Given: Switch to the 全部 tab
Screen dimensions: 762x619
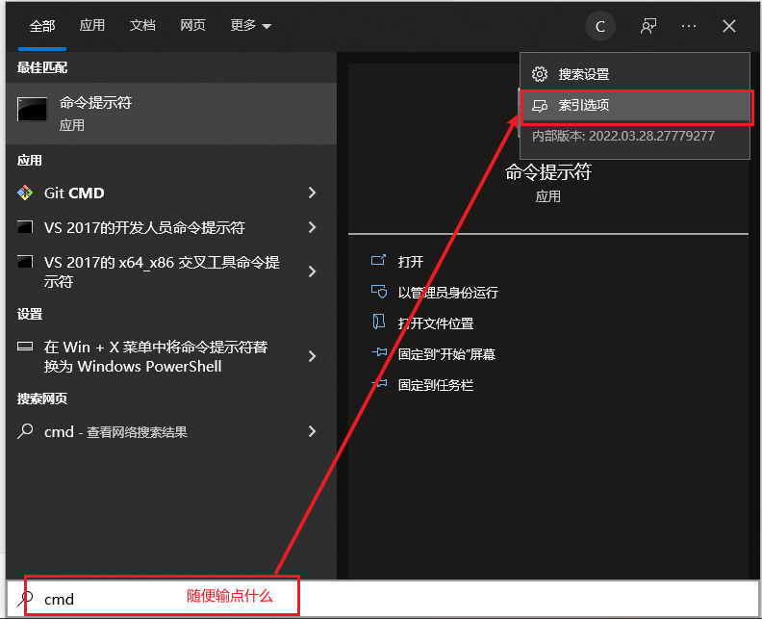Looking at the screenshot, I should 42,26.
